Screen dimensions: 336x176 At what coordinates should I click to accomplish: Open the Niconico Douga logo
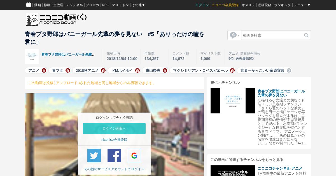click(x=57, y=20)
